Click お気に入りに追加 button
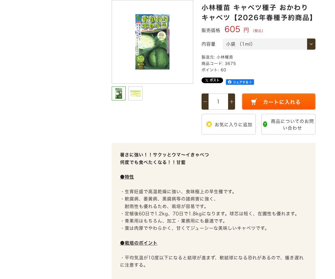This screenshot has height=279, width=335. [x=229, y=124]
